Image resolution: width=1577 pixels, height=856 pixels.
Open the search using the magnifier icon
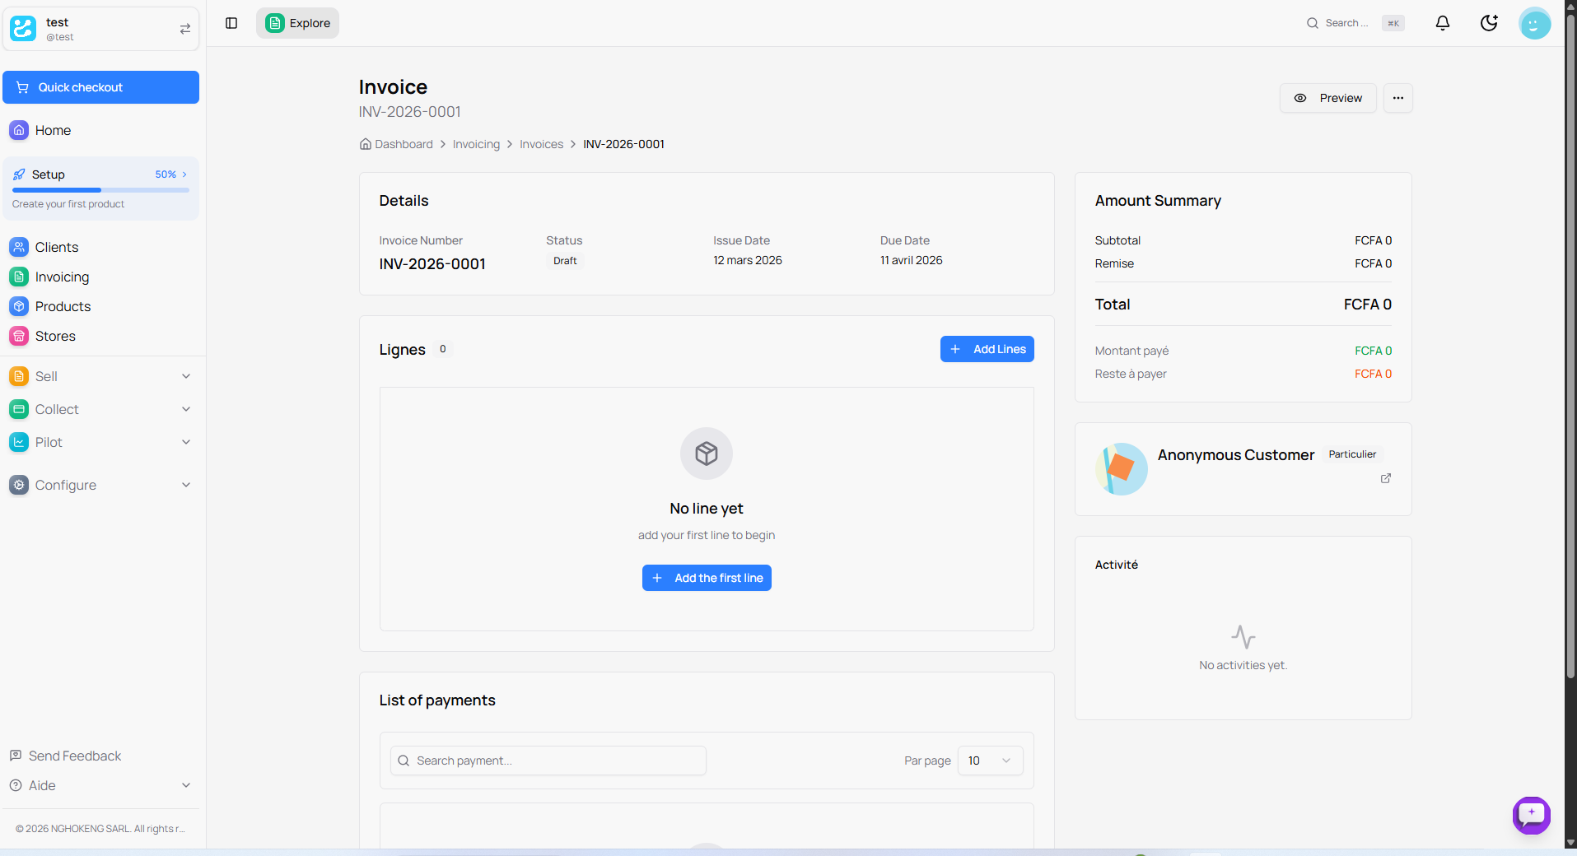click(1311, 23)
